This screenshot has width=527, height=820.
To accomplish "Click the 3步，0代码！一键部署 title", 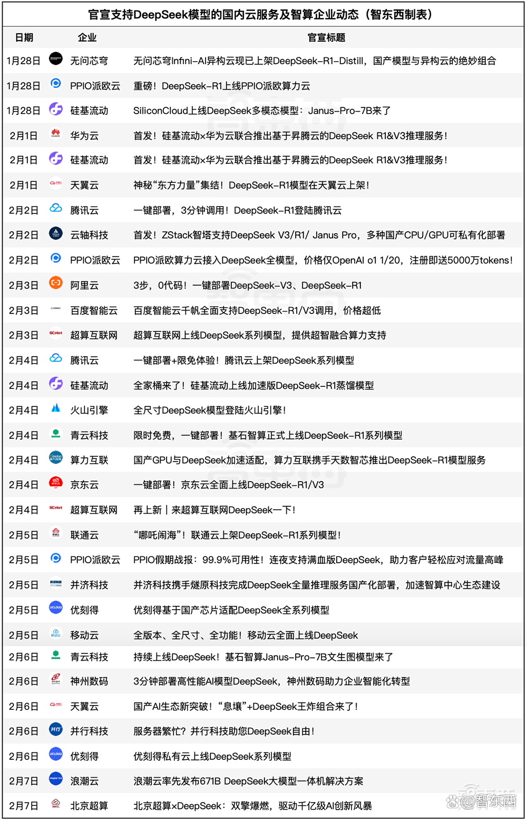I will pyautogui.click(x=248, y=285).
